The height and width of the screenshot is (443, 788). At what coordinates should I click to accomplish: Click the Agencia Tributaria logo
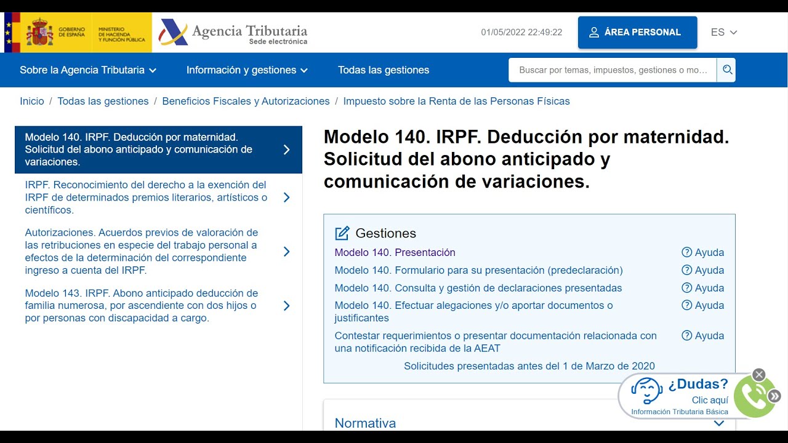(x=234, y=31)
